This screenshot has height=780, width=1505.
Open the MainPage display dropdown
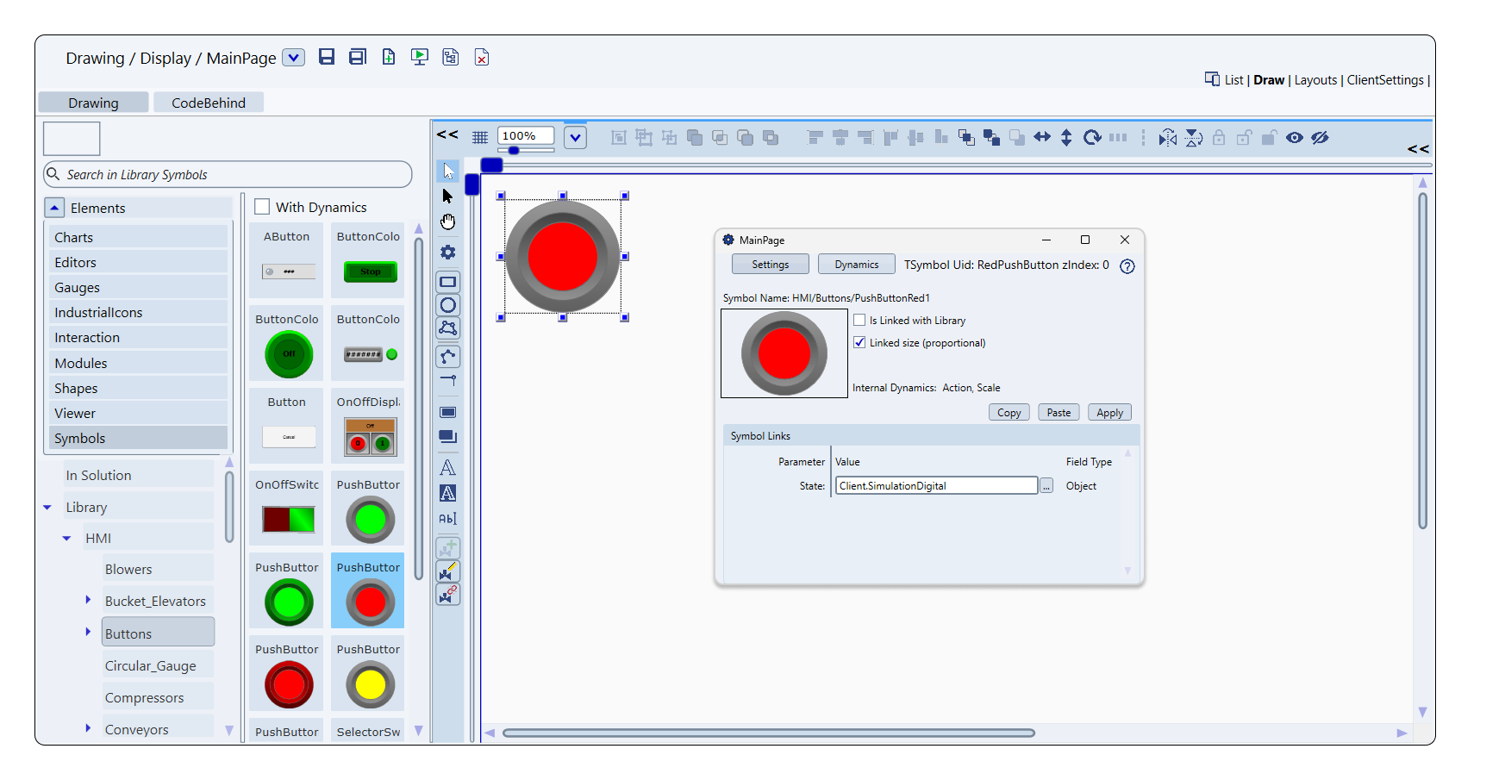point(294,58)
